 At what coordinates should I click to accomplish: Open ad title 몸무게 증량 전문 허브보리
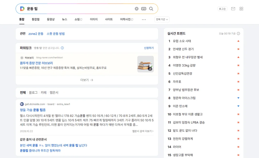[x=36, y=63]
